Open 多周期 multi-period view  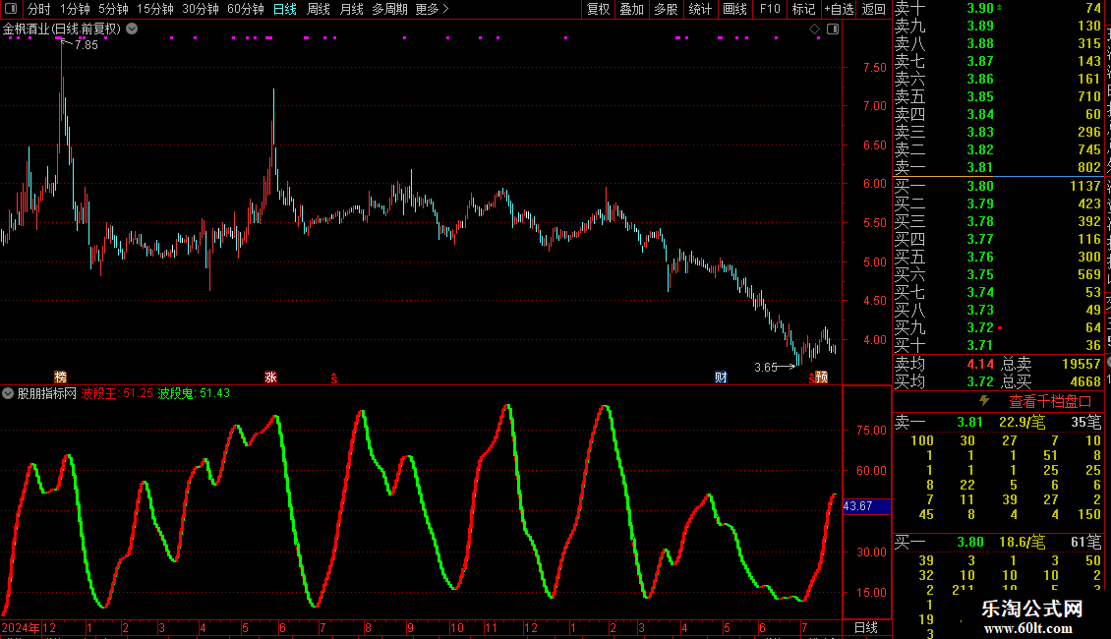pyautogui.click(x=389, y=9)
